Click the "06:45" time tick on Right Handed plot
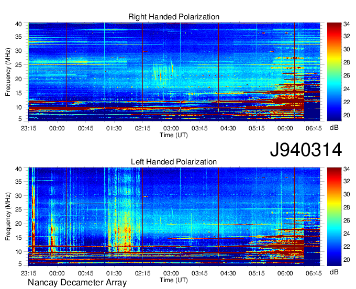The width and height of the screenshot is (356, 289). [x=314, y=128]
